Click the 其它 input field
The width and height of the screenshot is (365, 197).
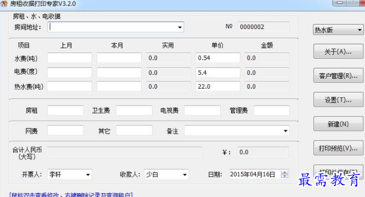(x=134, y=130)
